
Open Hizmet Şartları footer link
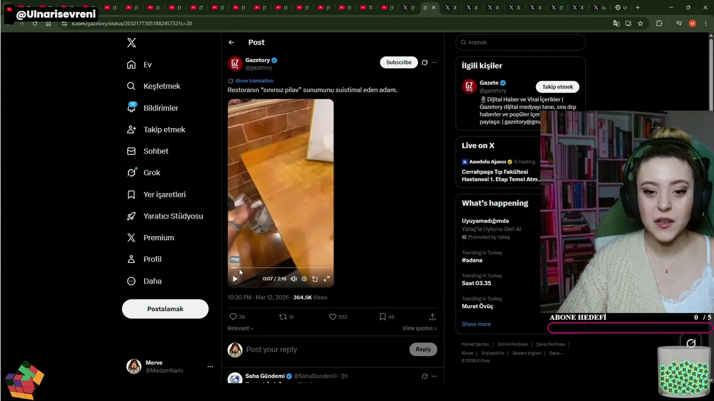[x=475, y=344]
